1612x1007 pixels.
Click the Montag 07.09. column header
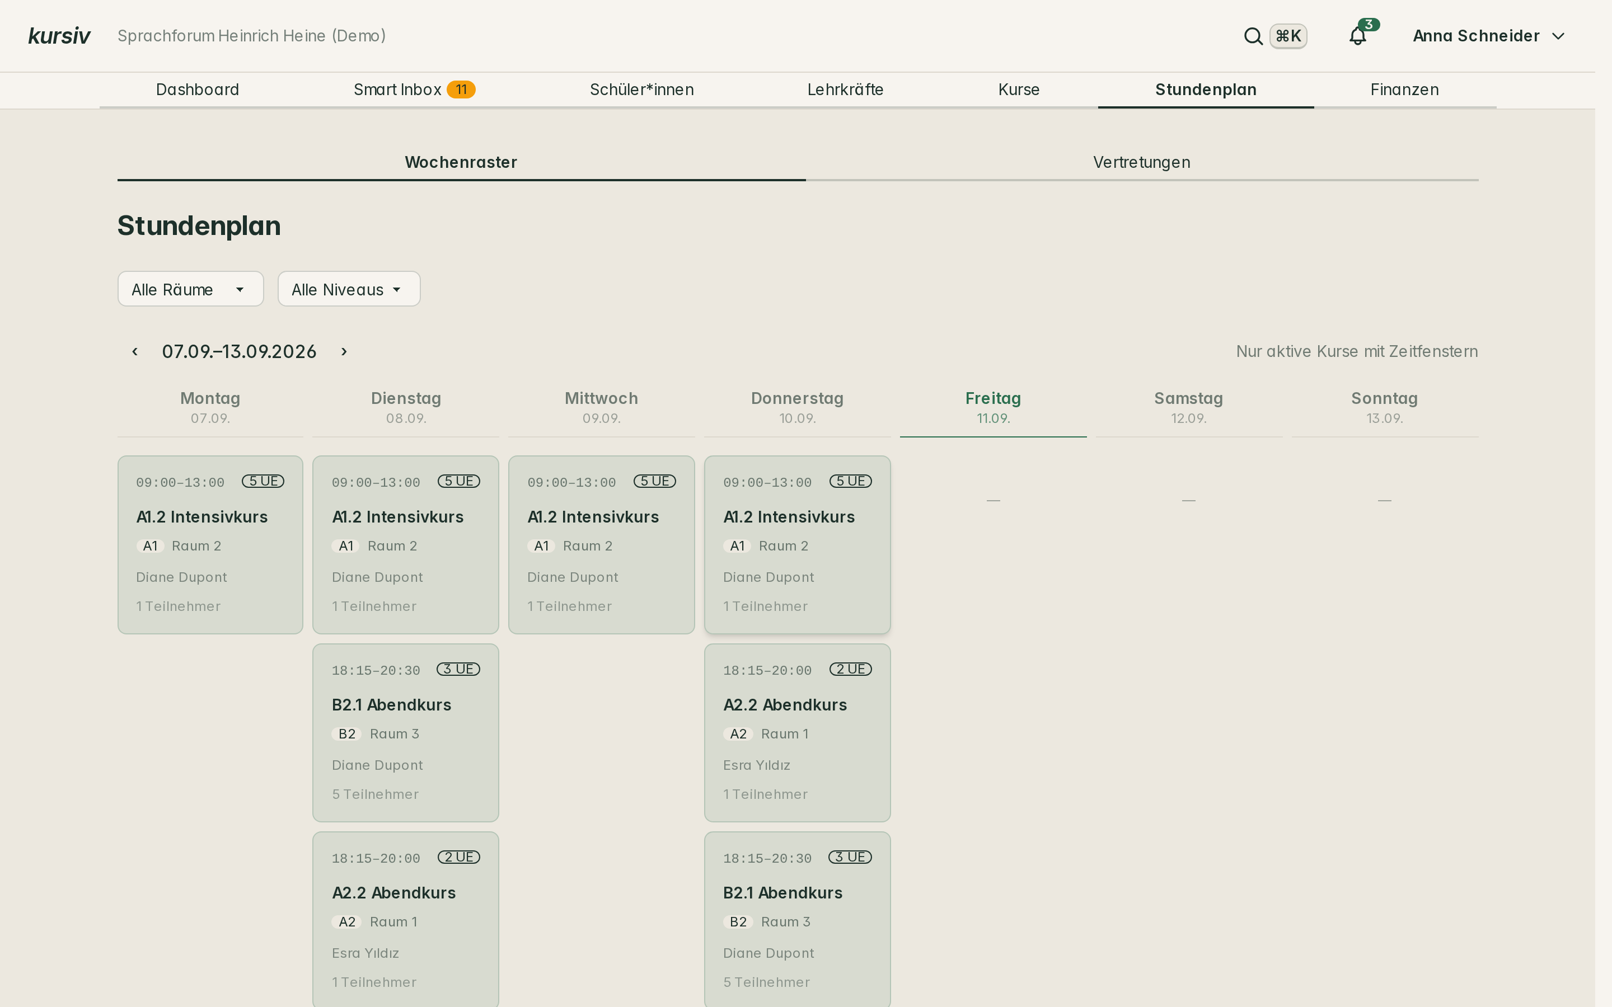pos(210,408)
